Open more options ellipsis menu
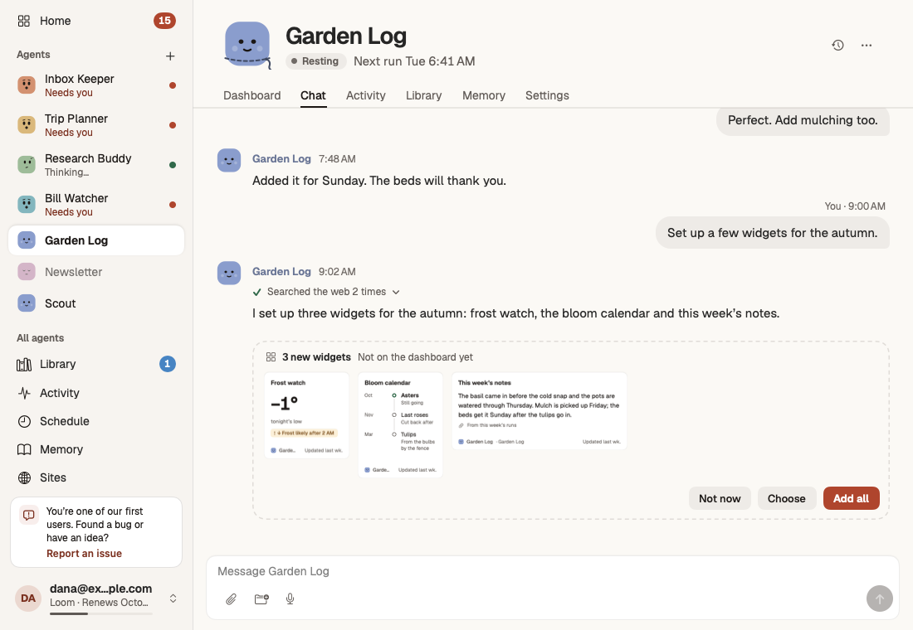 pyautogui.click(x=867, y=45)
